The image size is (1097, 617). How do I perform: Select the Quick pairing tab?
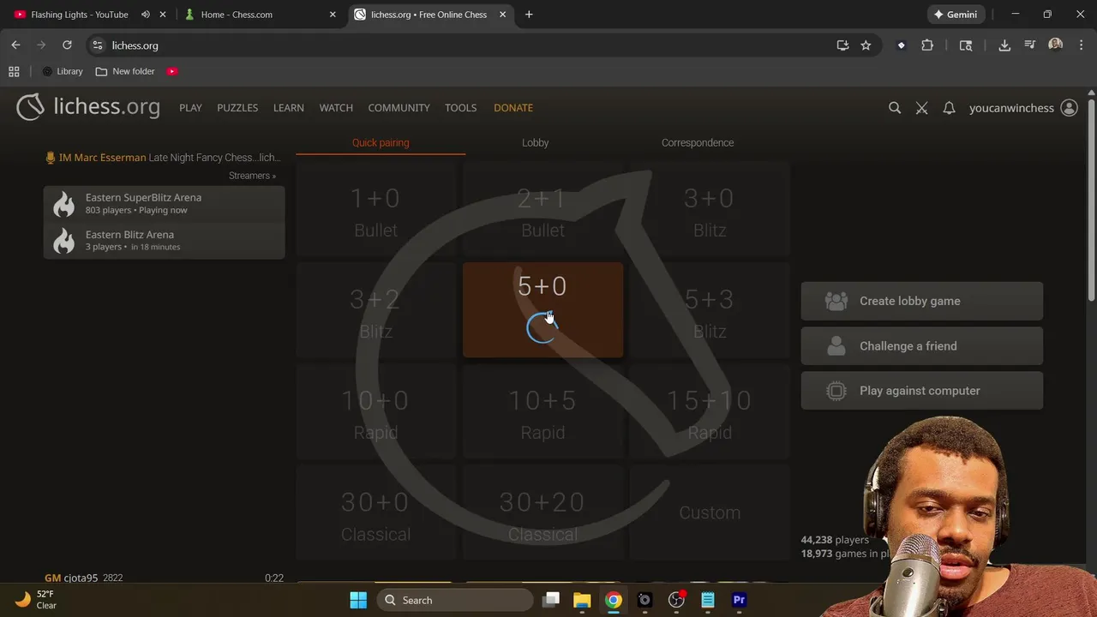pos(381,143)
